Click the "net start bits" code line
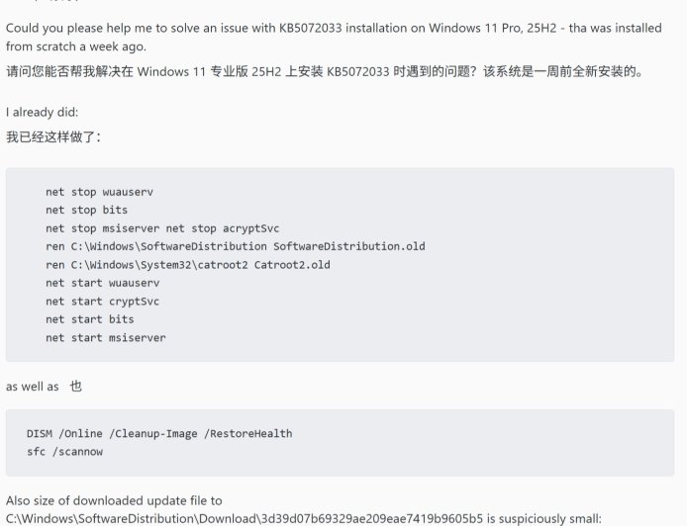Screen dimensions: 687x526 [90, 319]
